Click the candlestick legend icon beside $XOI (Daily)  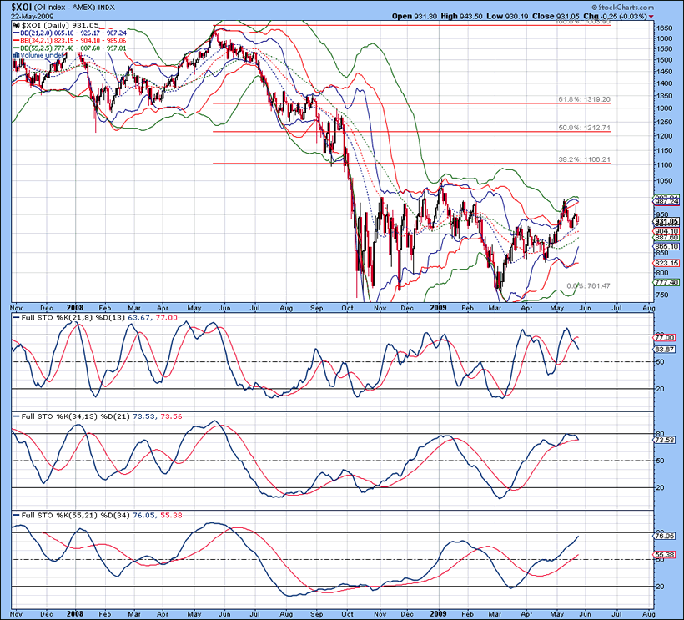click(x=16, y=27)
